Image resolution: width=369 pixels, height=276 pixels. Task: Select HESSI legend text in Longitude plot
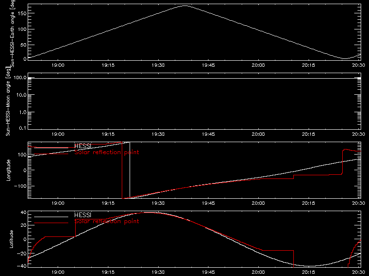[x=83, y=146]
